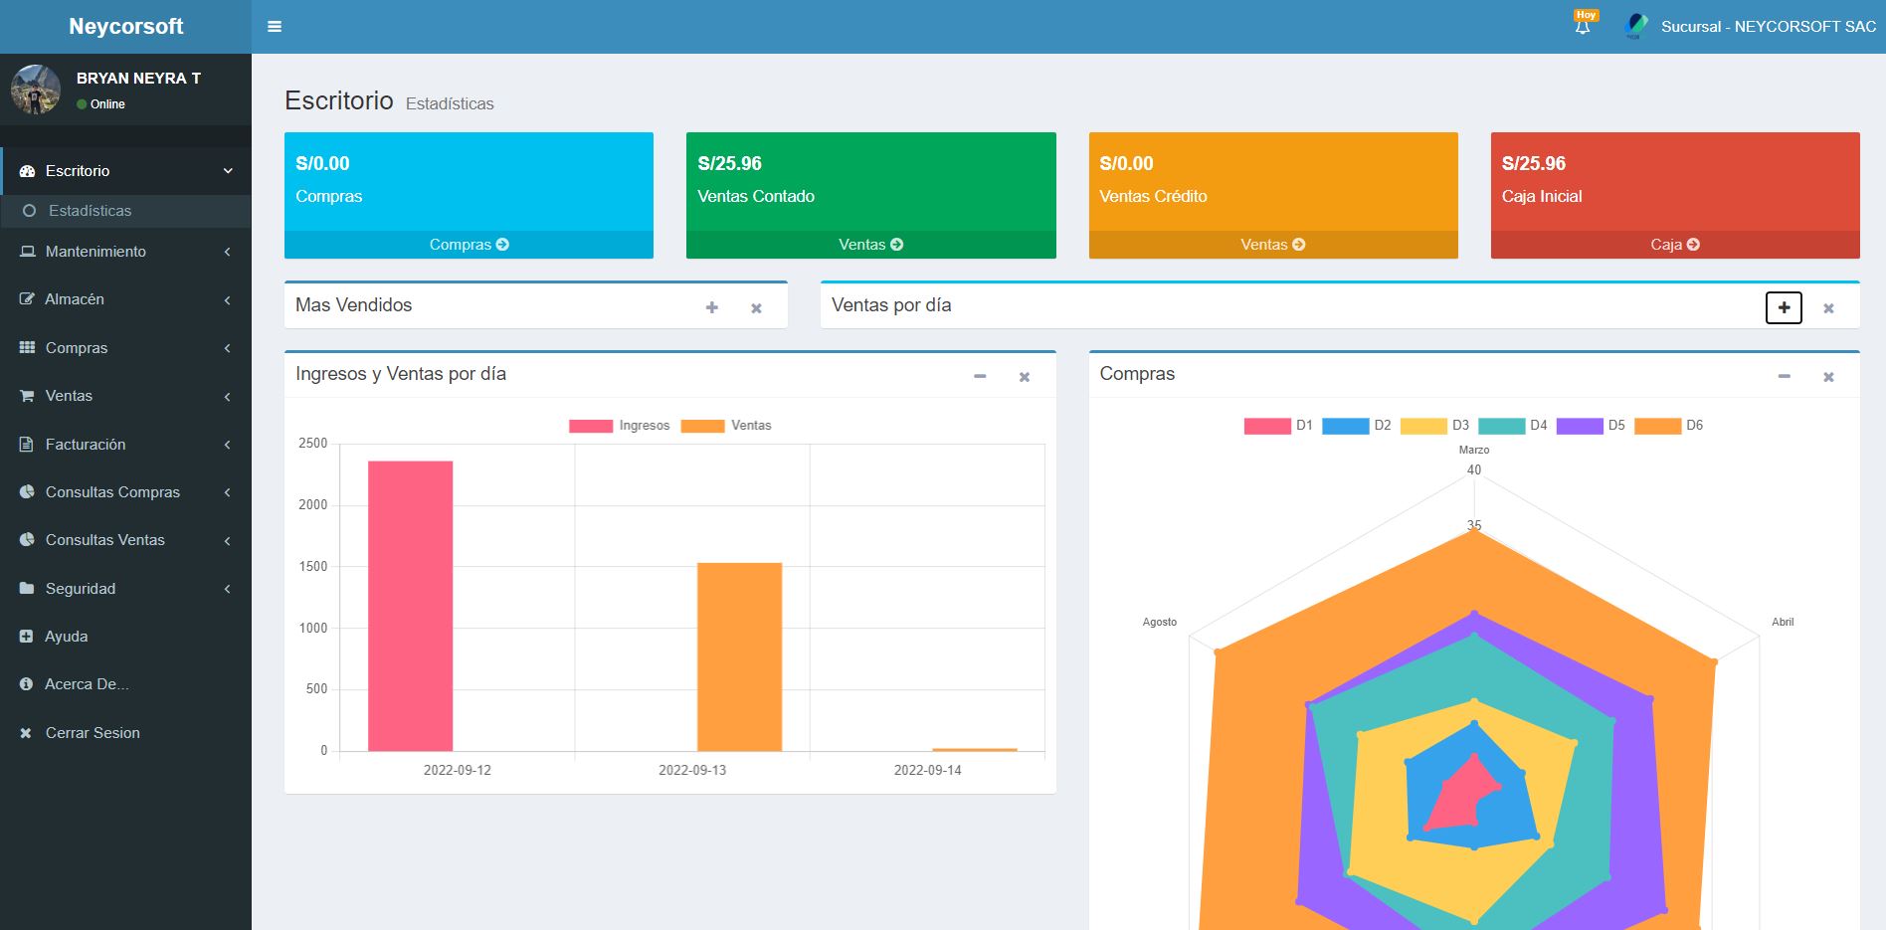Expand the Mantenimiento submenu arrow
Image resolution: width=1886 pixels, height=930 pixels.
click(228, 252)
